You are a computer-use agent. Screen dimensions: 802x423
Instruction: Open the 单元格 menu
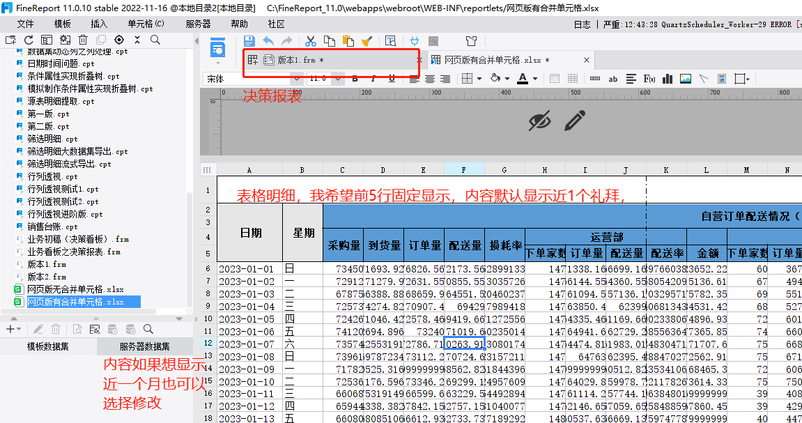coord(146,24)
